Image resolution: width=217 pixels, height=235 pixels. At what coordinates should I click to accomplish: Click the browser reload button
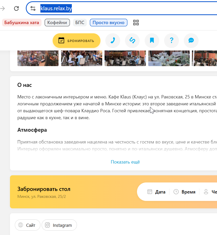click(16, 8)
